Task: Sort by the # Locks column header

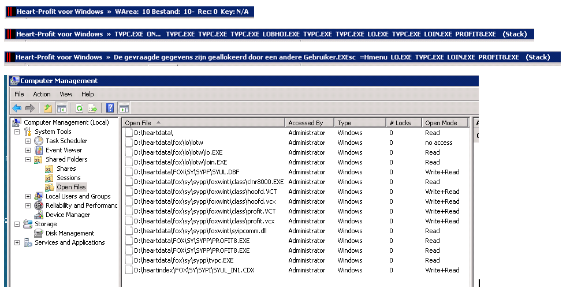Action: tap(404, 123)
